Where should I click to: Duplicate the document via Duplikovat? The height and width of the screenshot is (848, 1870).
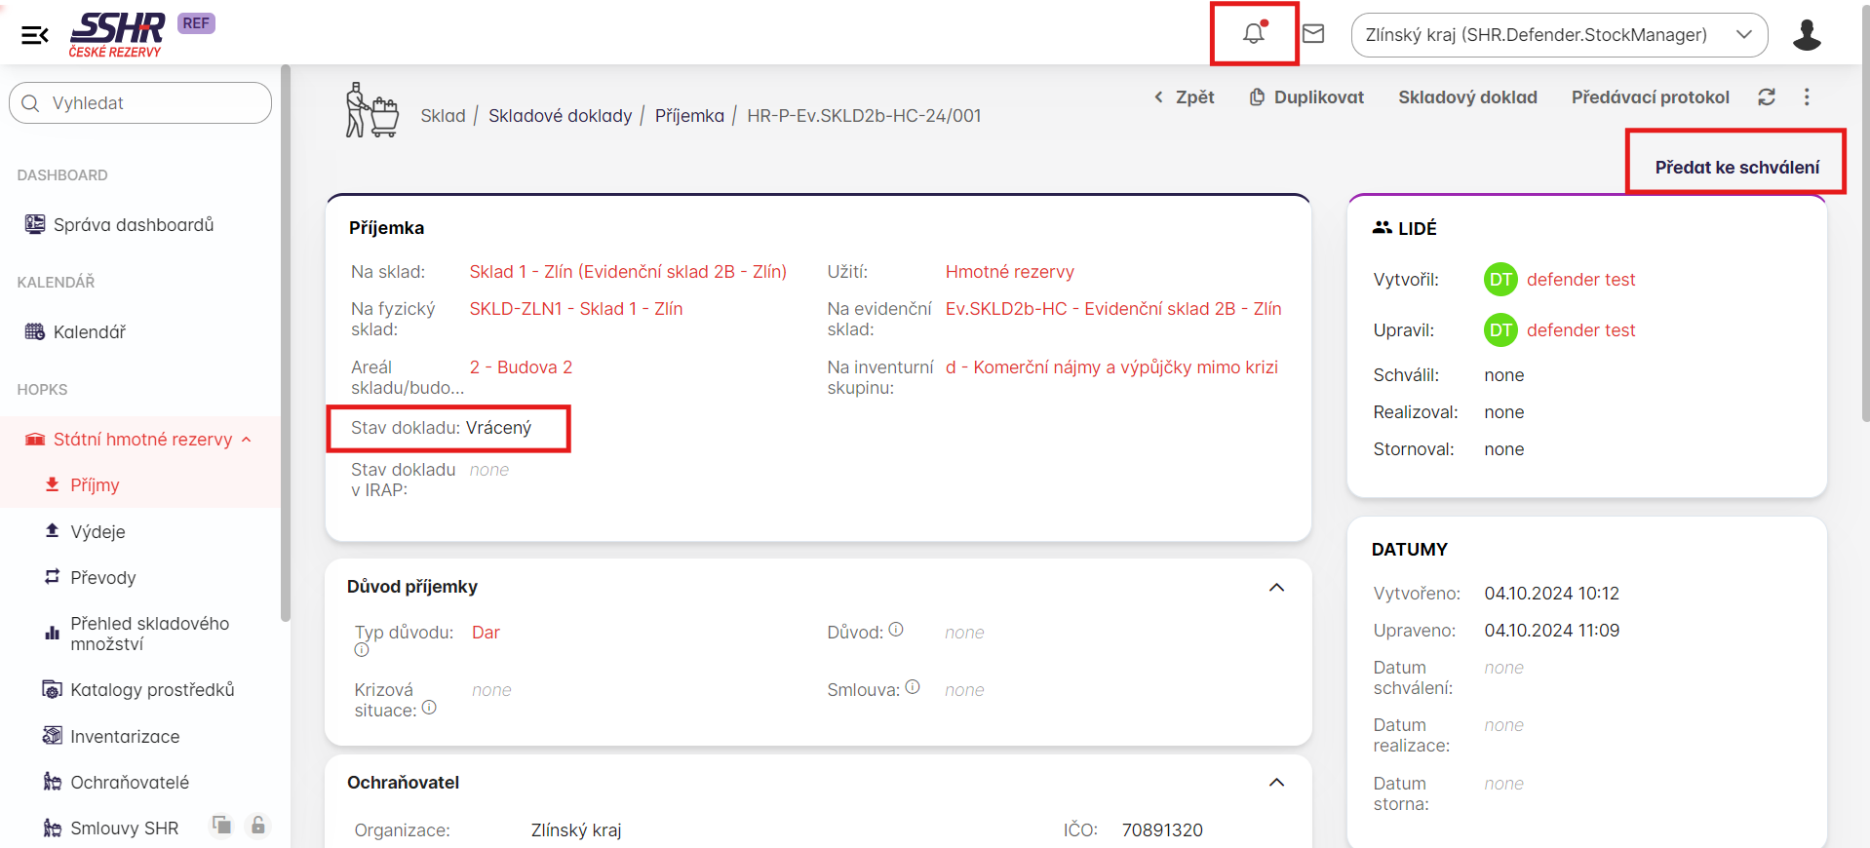(x=1306, y=97)
